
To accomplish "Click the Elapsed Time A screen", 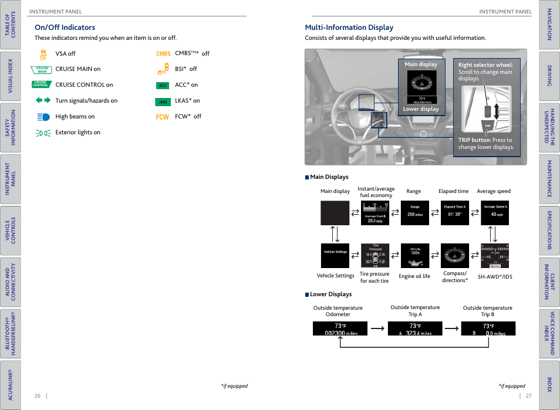I will coord(455,213).
